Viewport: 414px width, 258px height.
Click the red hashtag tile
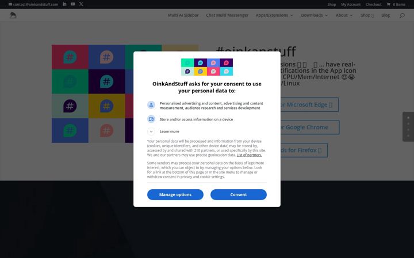pyautogui.click(x=70, y=57)
